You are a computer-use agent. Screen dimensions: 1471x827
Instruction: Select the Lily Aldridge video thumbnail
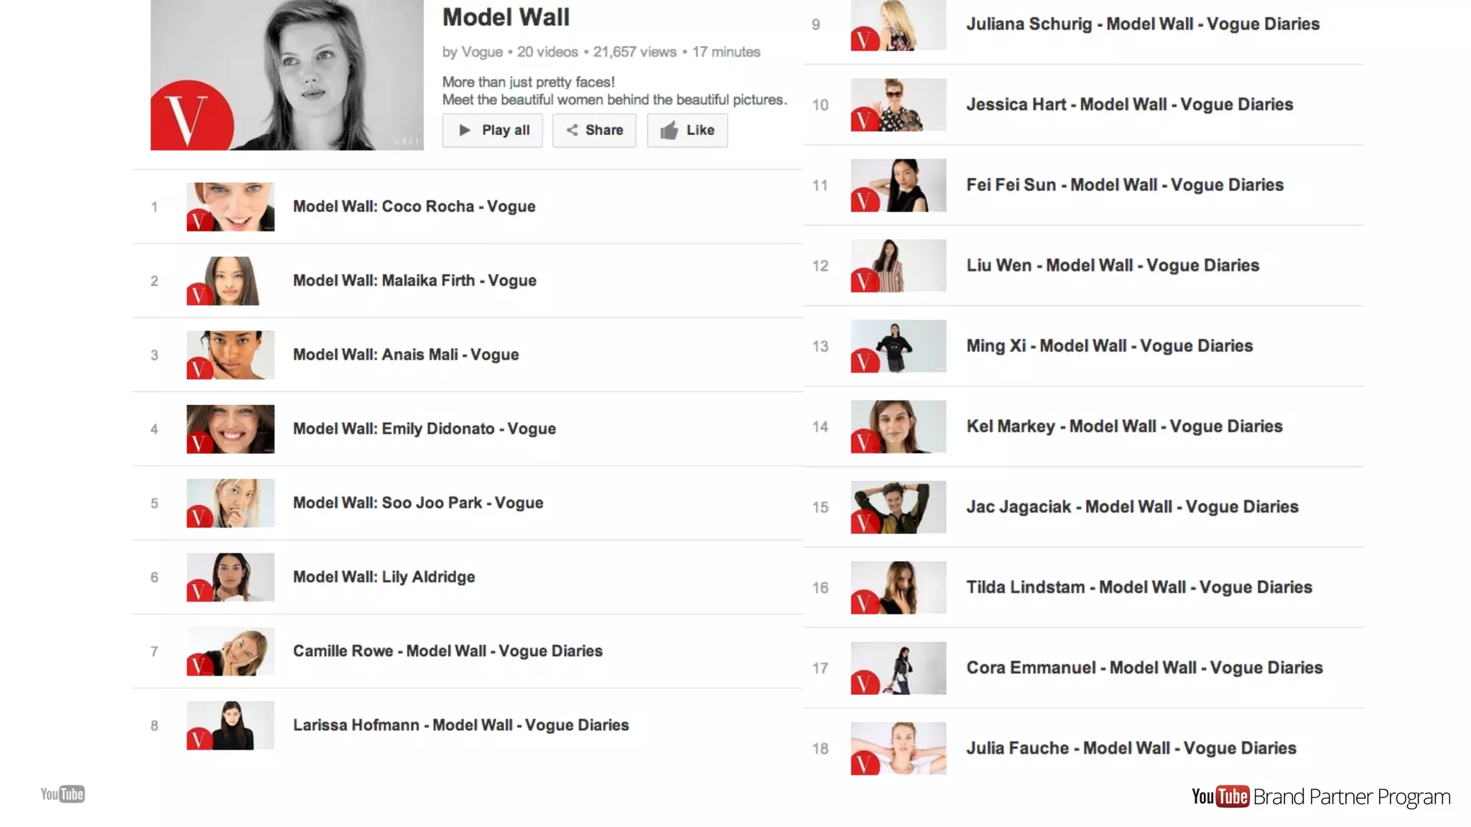point(230,577)
